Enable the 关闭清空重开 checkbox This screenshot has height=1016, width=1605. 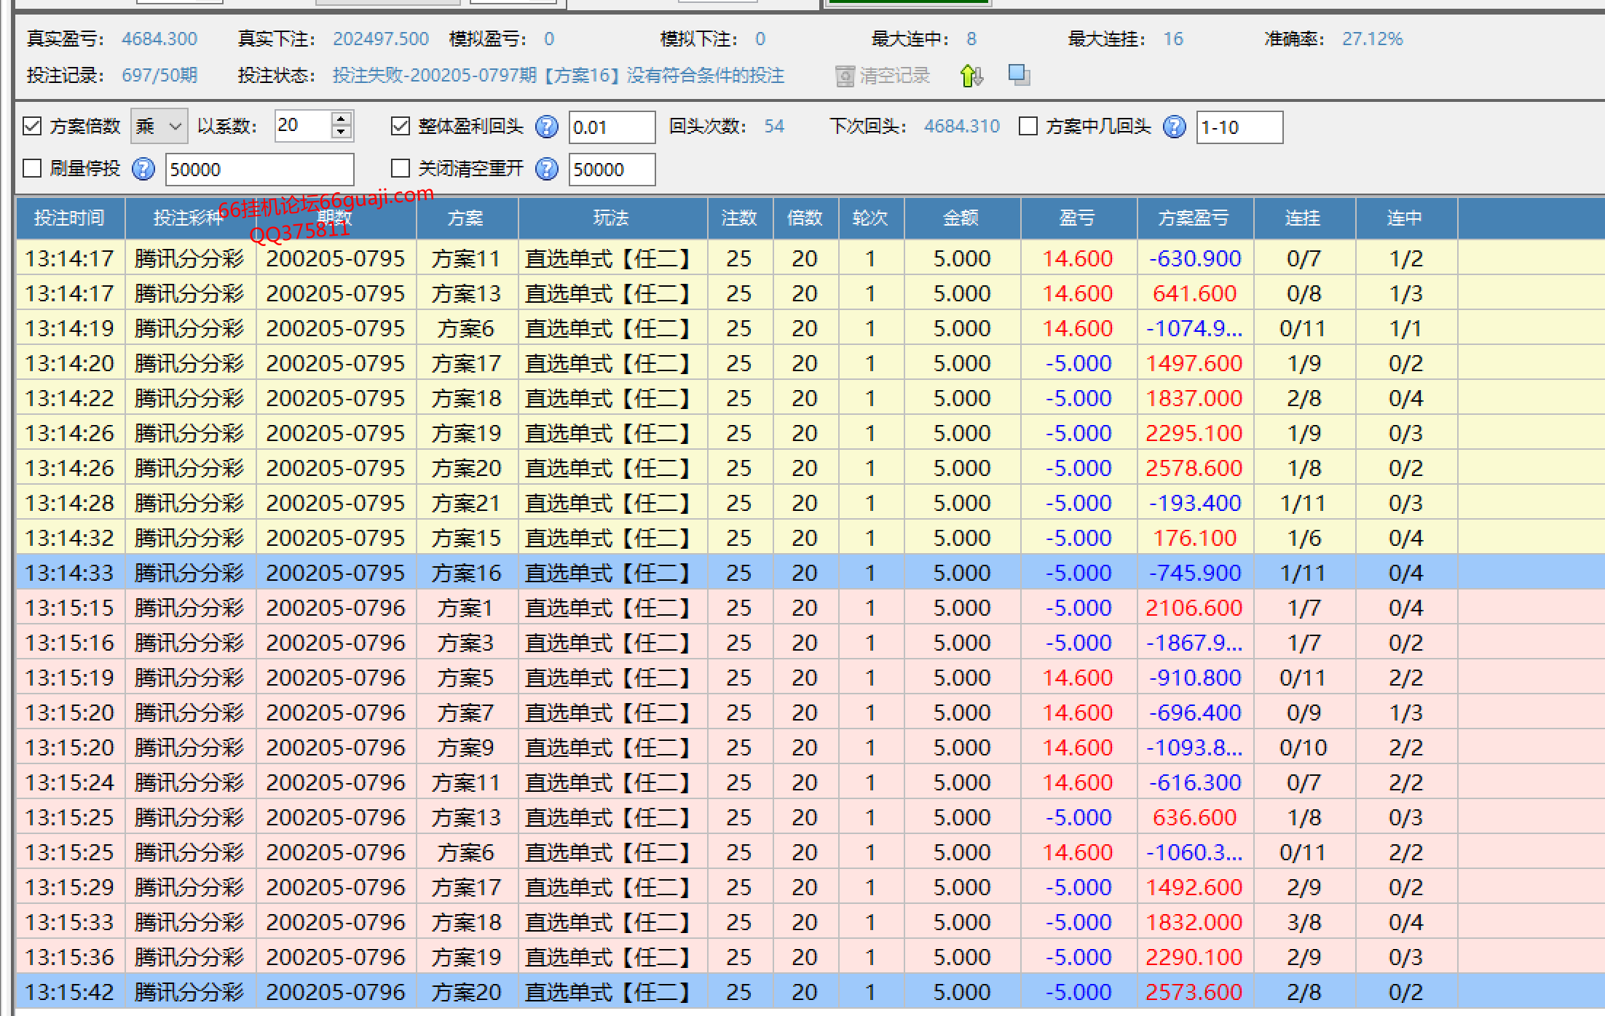(x=401, y=168)
